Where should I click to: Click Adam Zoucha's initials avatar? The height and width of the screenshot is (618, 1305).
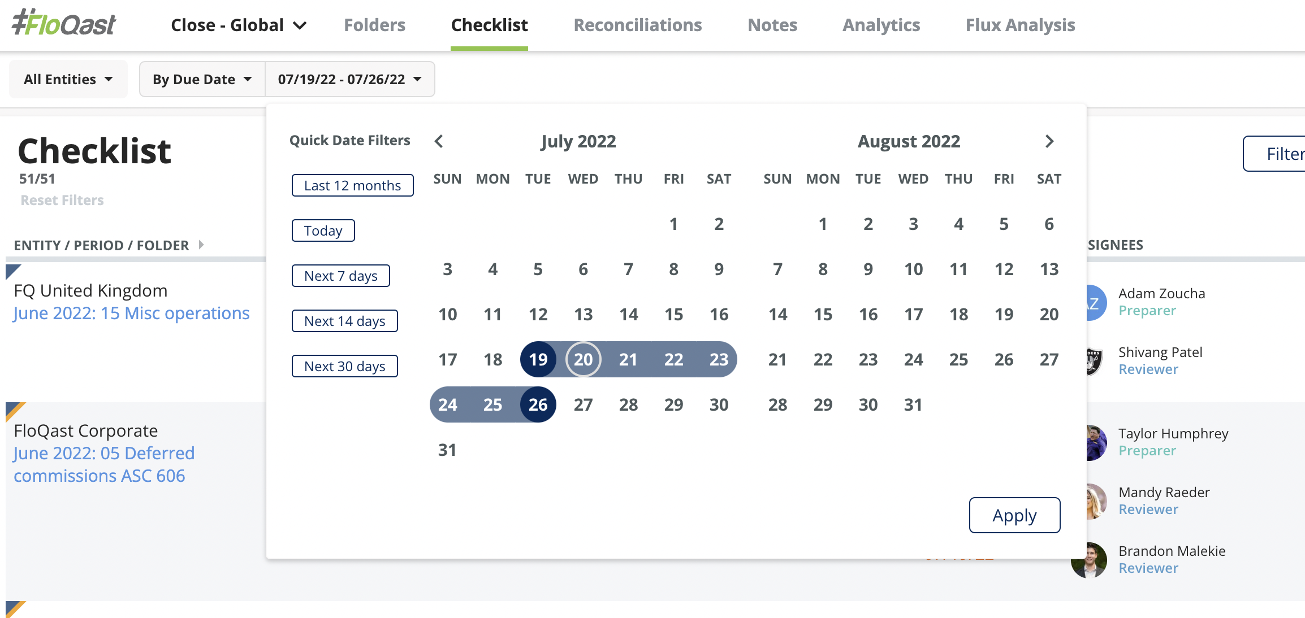1097,303
